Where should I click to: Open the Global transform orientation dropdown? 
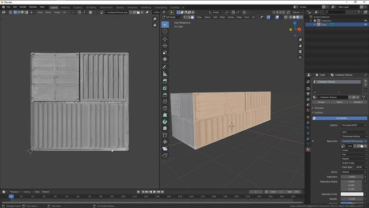click(x=216, y=12)
